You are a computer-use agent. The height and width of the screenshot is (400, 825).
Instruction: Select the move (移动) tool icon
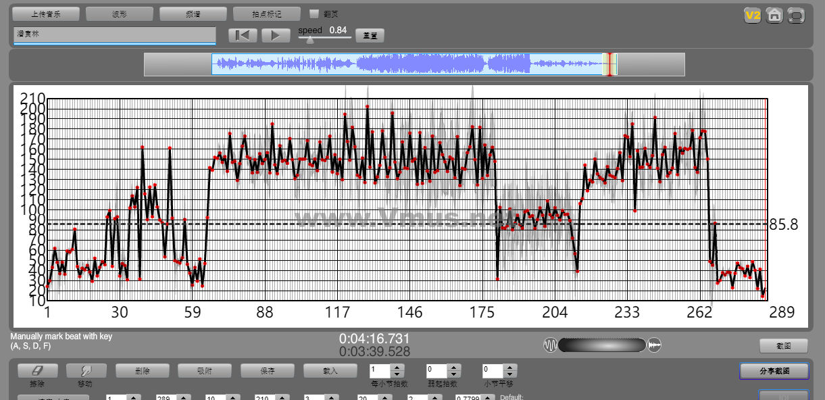[x=86, y=371]
